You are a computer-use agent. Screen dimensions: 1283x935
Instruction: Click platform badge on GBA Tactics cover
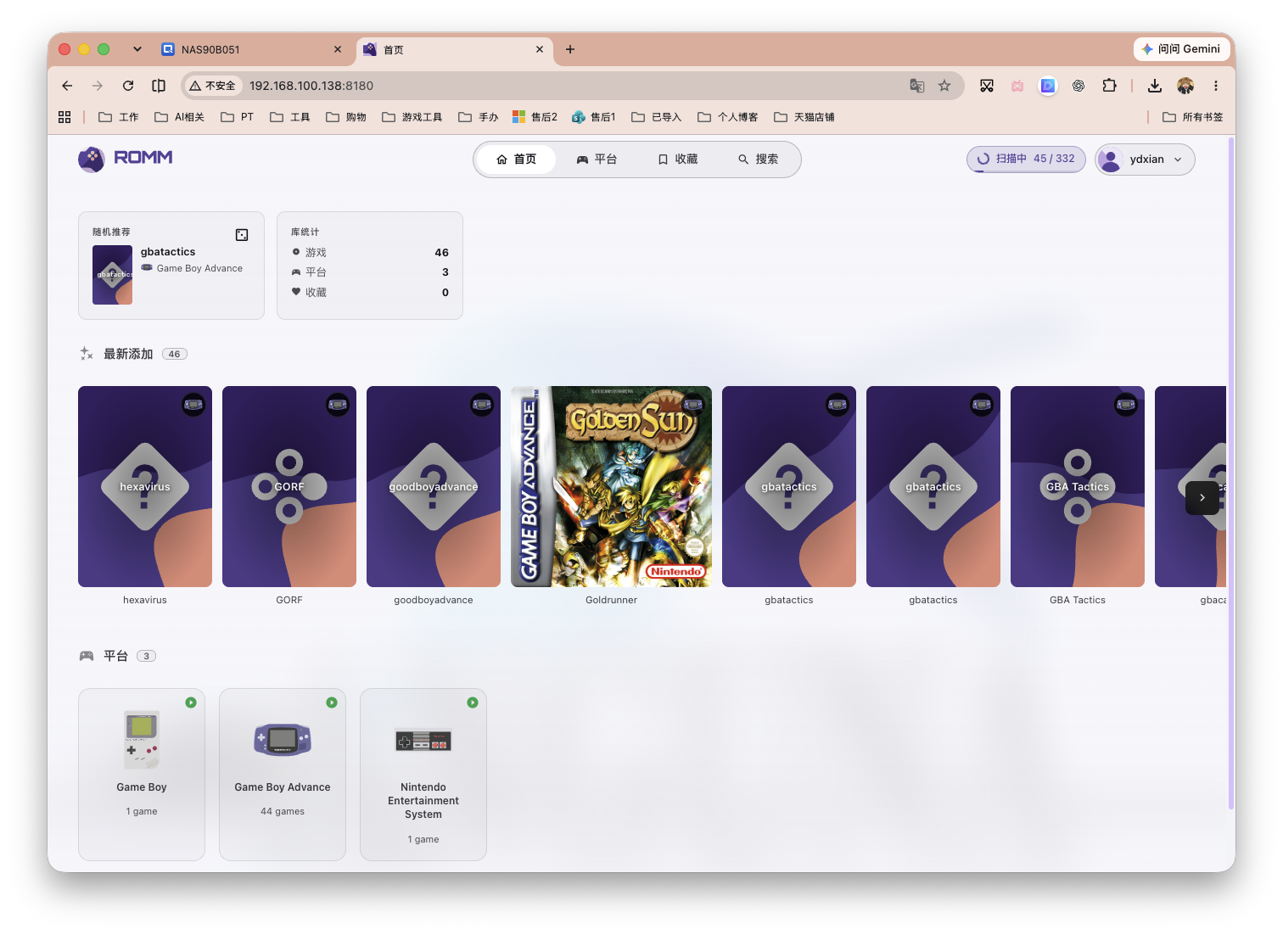tap(1126, 405)
